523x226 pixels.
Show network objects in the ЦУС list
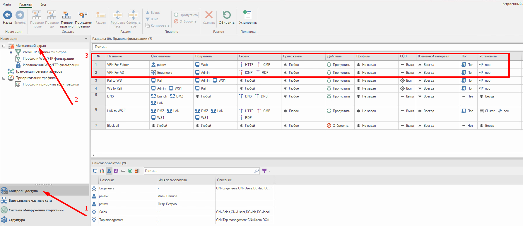[95, 171]
